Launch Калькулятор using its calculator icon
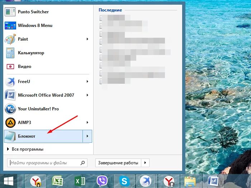The height and width of the screenshot is (188, 251). 10,53
